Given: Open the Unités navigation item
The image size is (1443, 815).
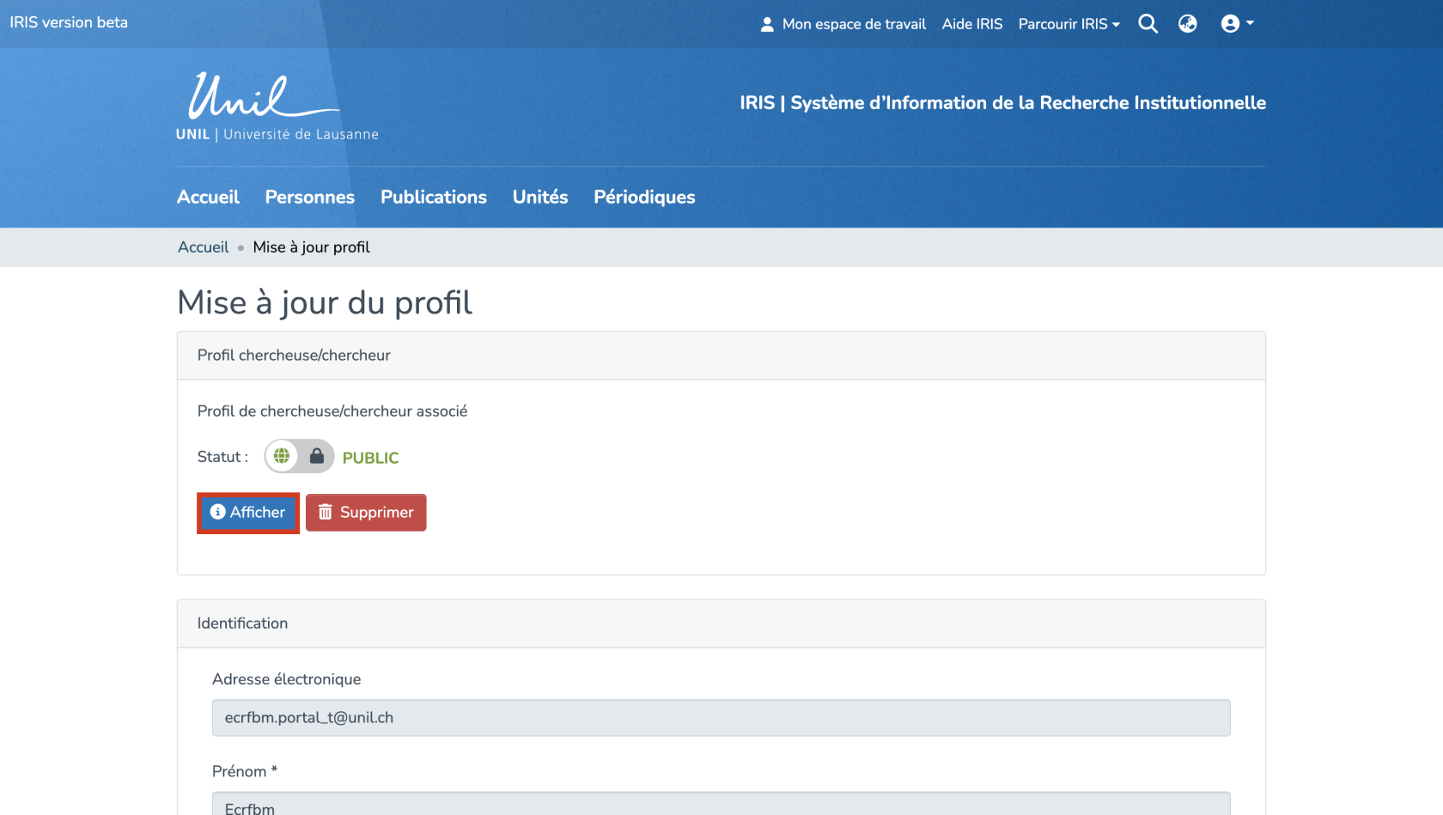Looking at the screenshot, I should click(x=539, y=197).
